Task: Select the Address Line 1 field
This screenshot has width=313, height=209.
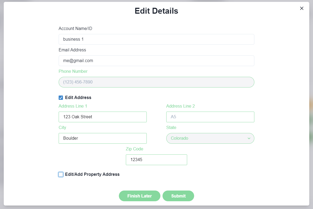Action: click(103, 117)
